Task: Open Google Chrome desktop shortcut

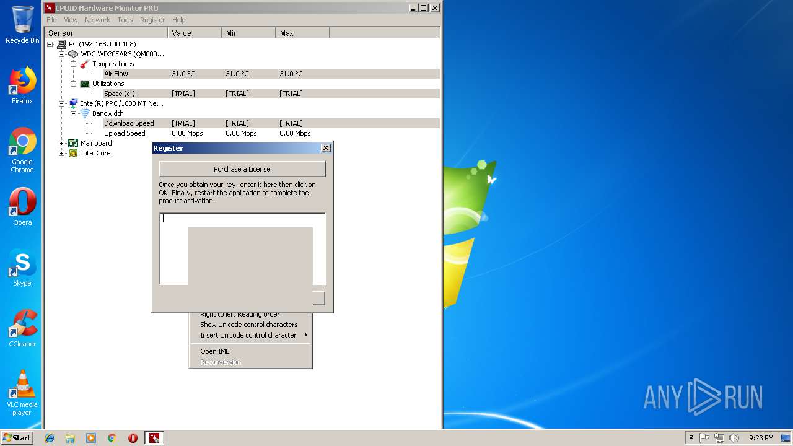Action: click(x=22, y=151)
